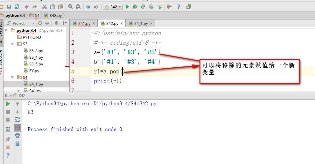
Task: Copy using the toolbar copy icon
Action: pyautogui.click(x=52, y=7)
